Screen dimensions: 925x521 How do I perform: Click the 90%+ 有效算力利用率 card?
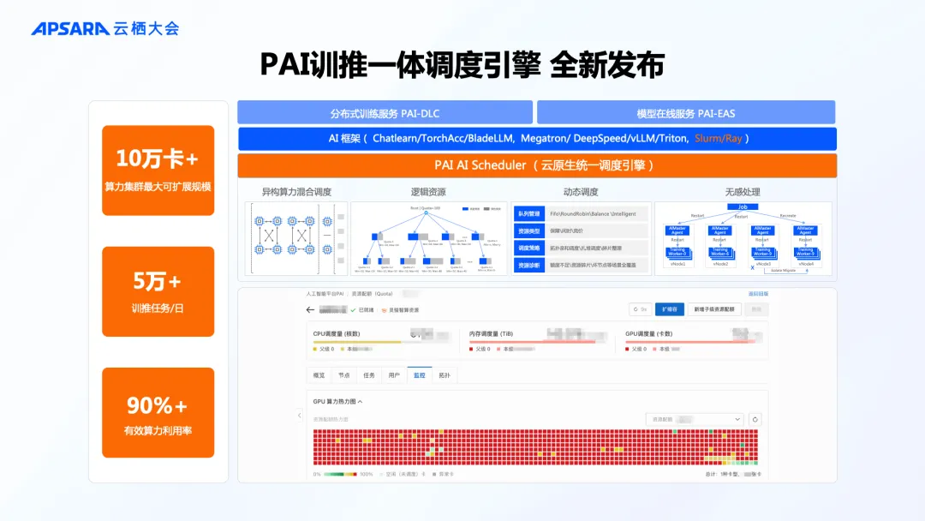pos(158,412)
